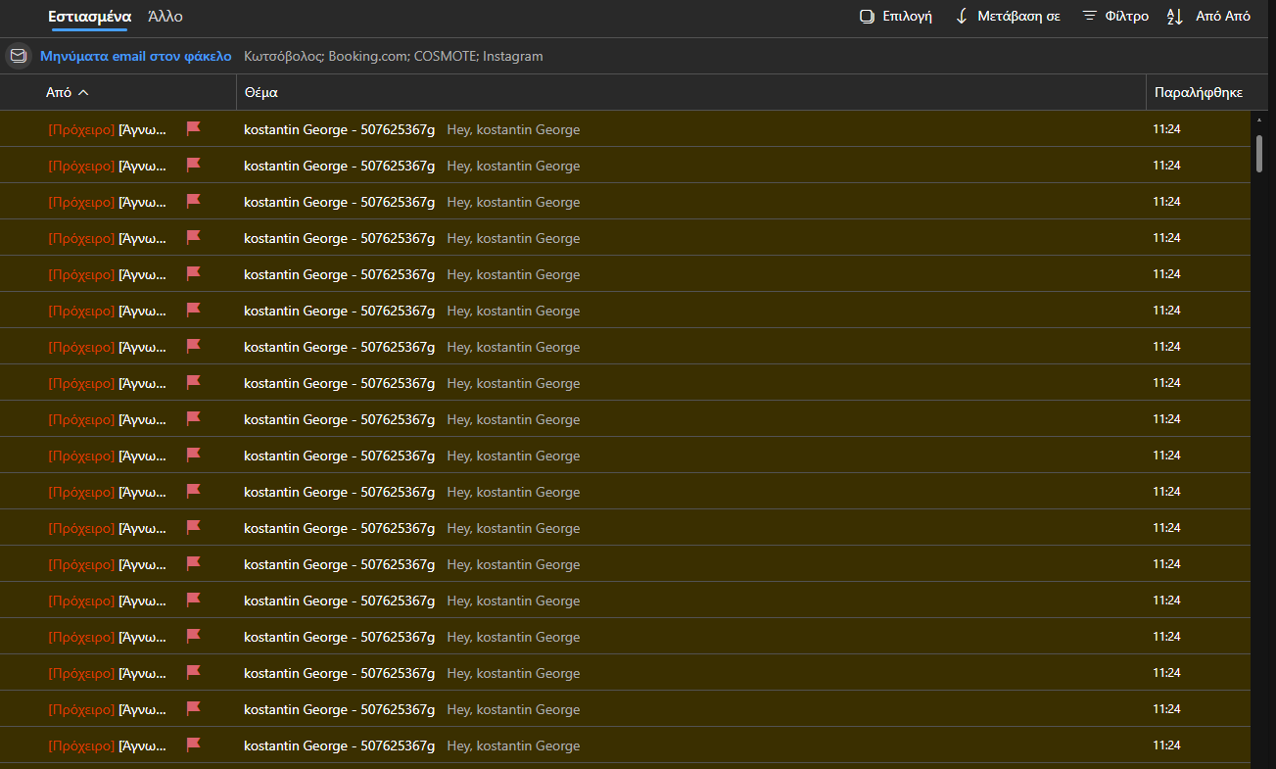Toggle the red flag on the second message row
This screenshot has height=769, width=1276.
coord(194,165)
